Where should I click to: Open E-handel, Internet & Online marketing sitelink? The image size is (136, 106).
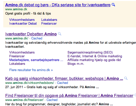pos(95,56)
